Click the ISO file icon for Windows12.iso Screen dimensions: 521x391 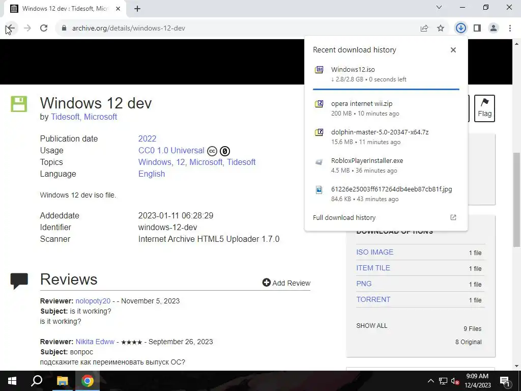pos(319,69)
